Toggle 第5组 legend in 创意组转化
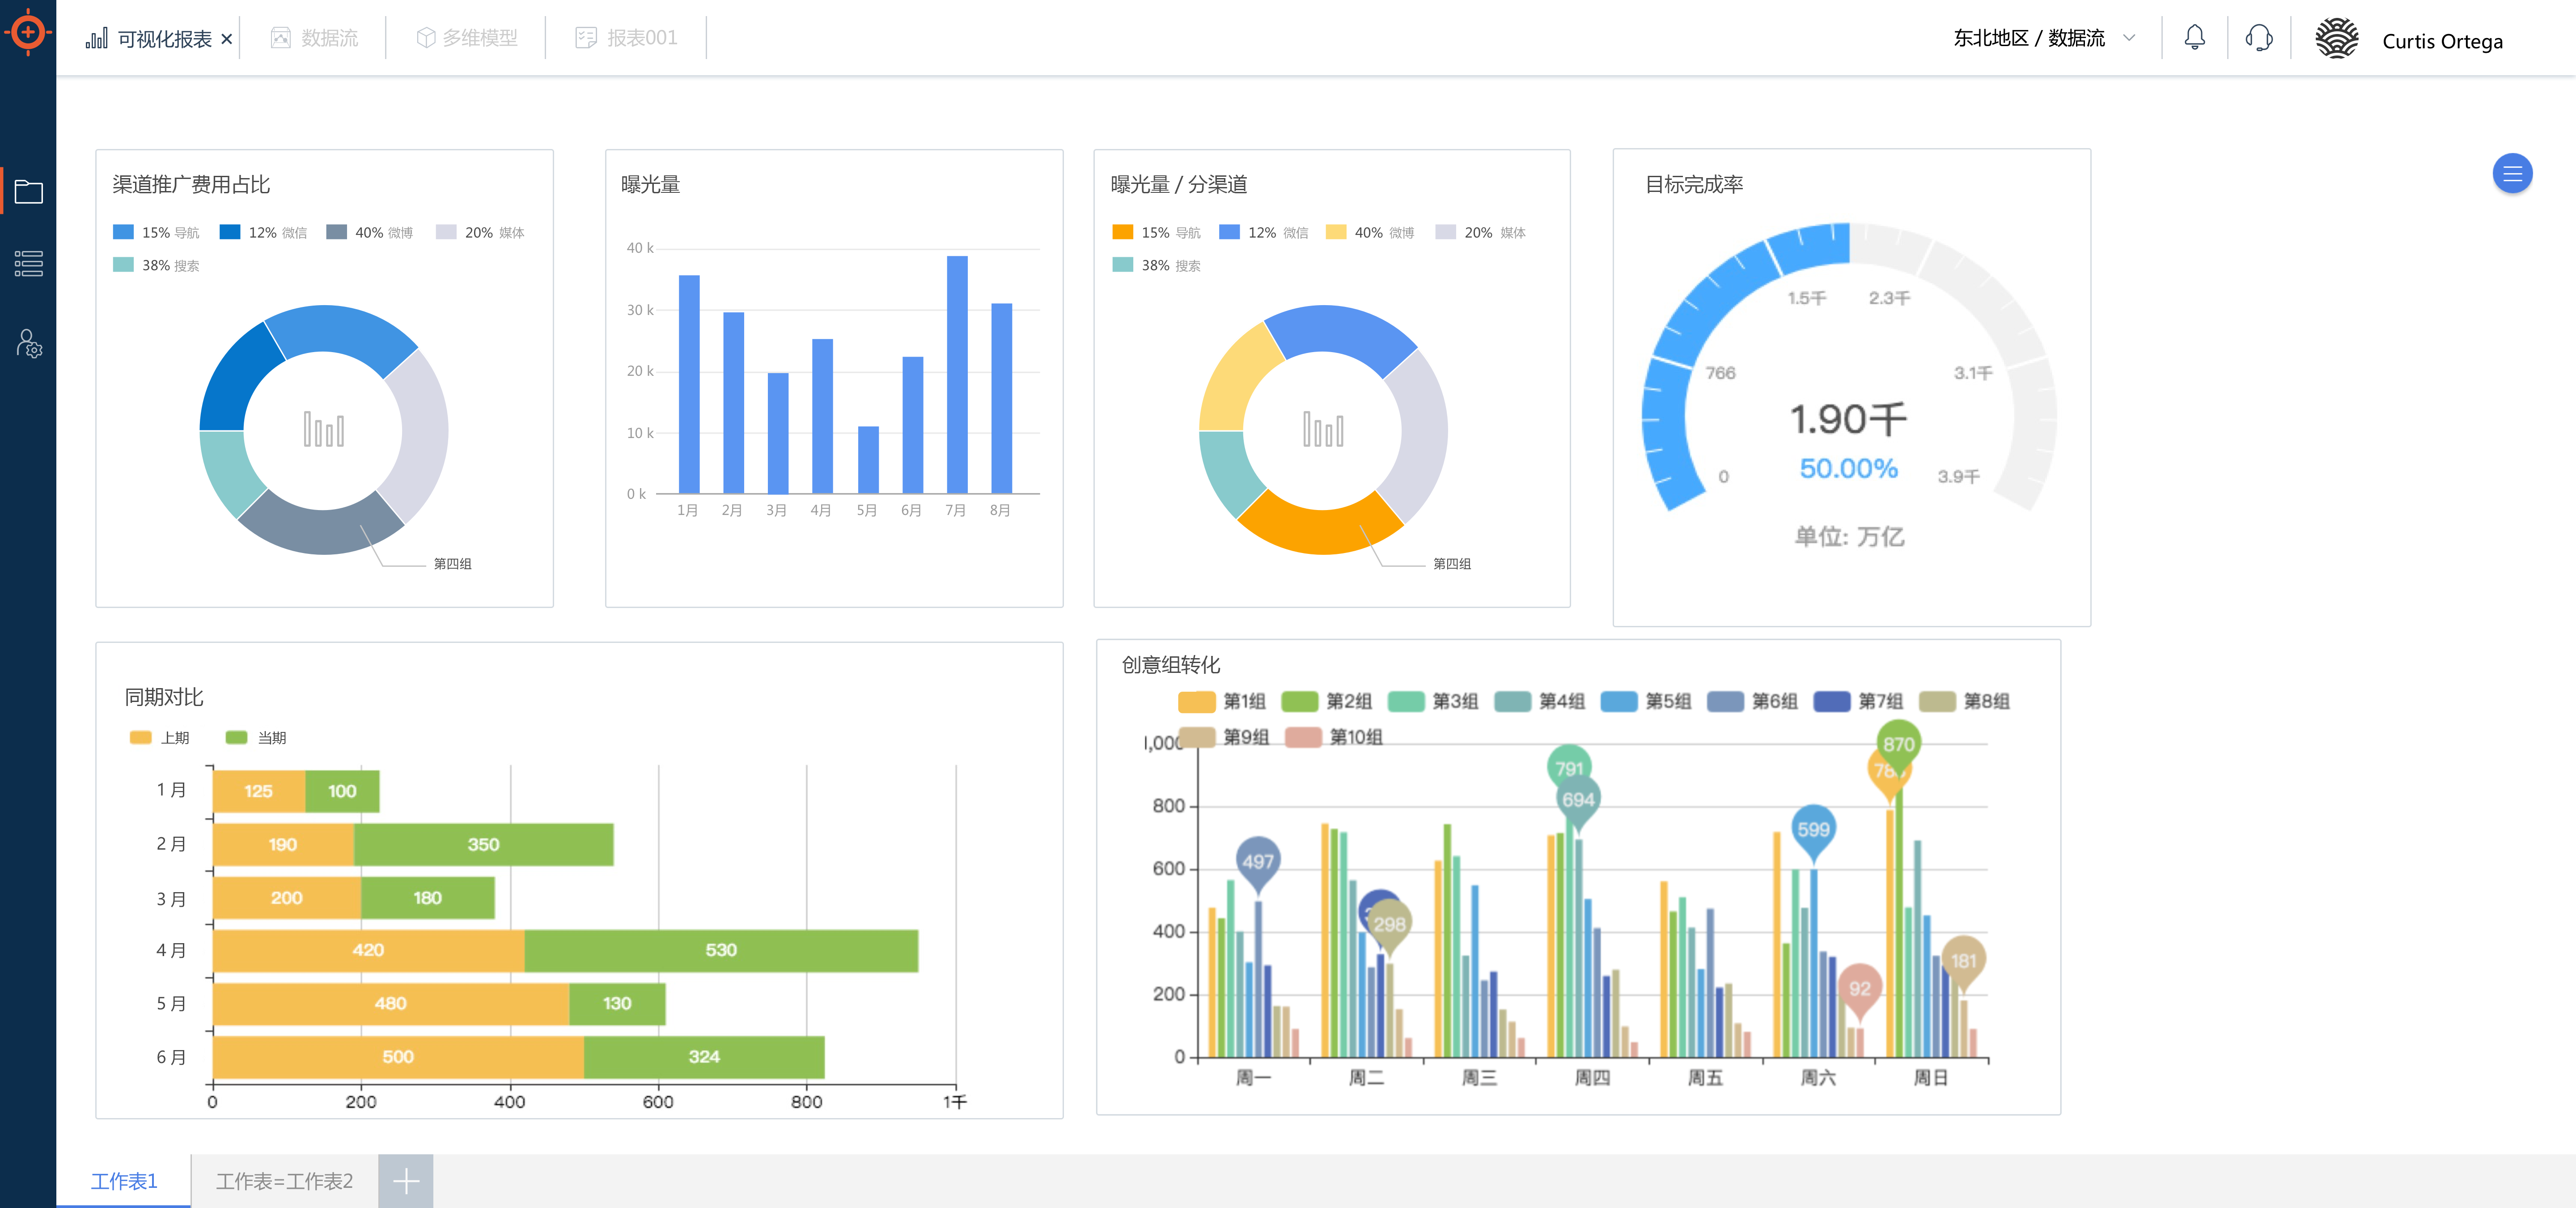 click(x=1645, y=701)
